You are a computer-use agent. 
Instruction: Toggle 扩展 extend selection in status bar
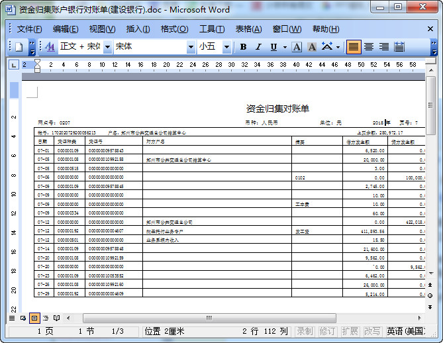(x=350, y=331)
